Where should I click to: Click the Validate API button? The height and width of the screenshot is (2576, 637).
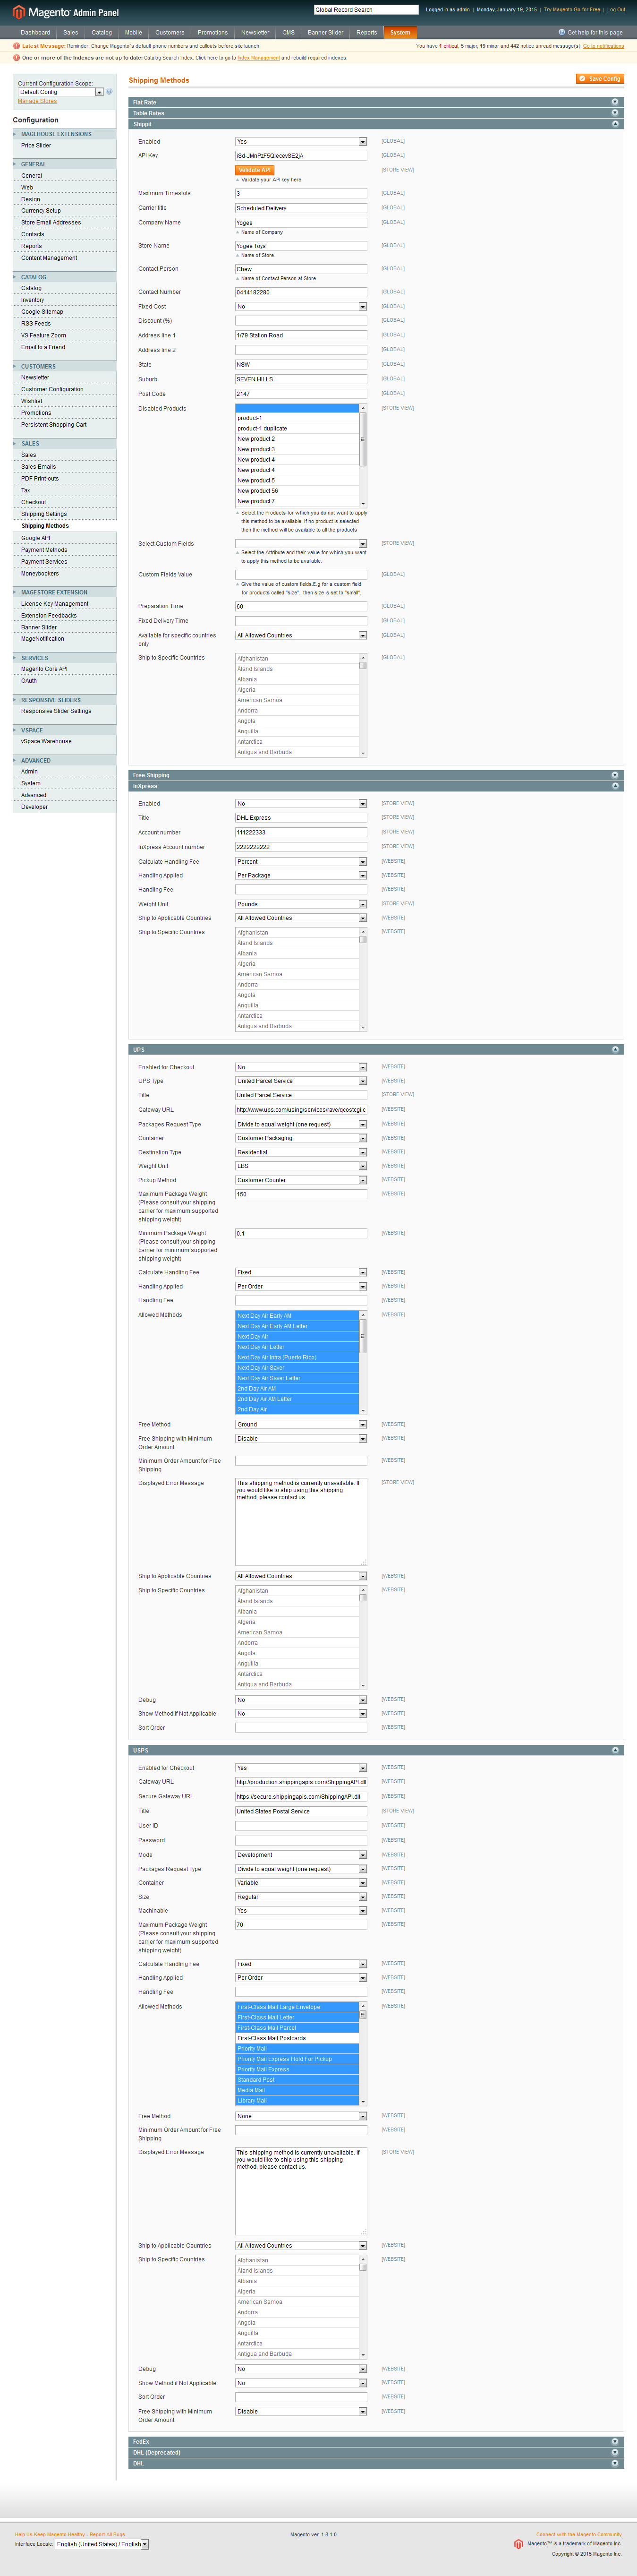(255, 170)
